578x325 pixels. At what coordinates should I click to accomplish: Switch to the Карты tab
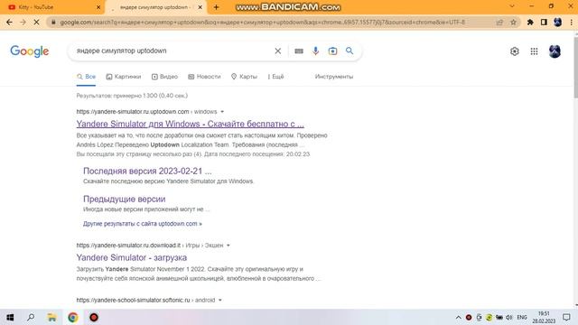pos(244,77)
